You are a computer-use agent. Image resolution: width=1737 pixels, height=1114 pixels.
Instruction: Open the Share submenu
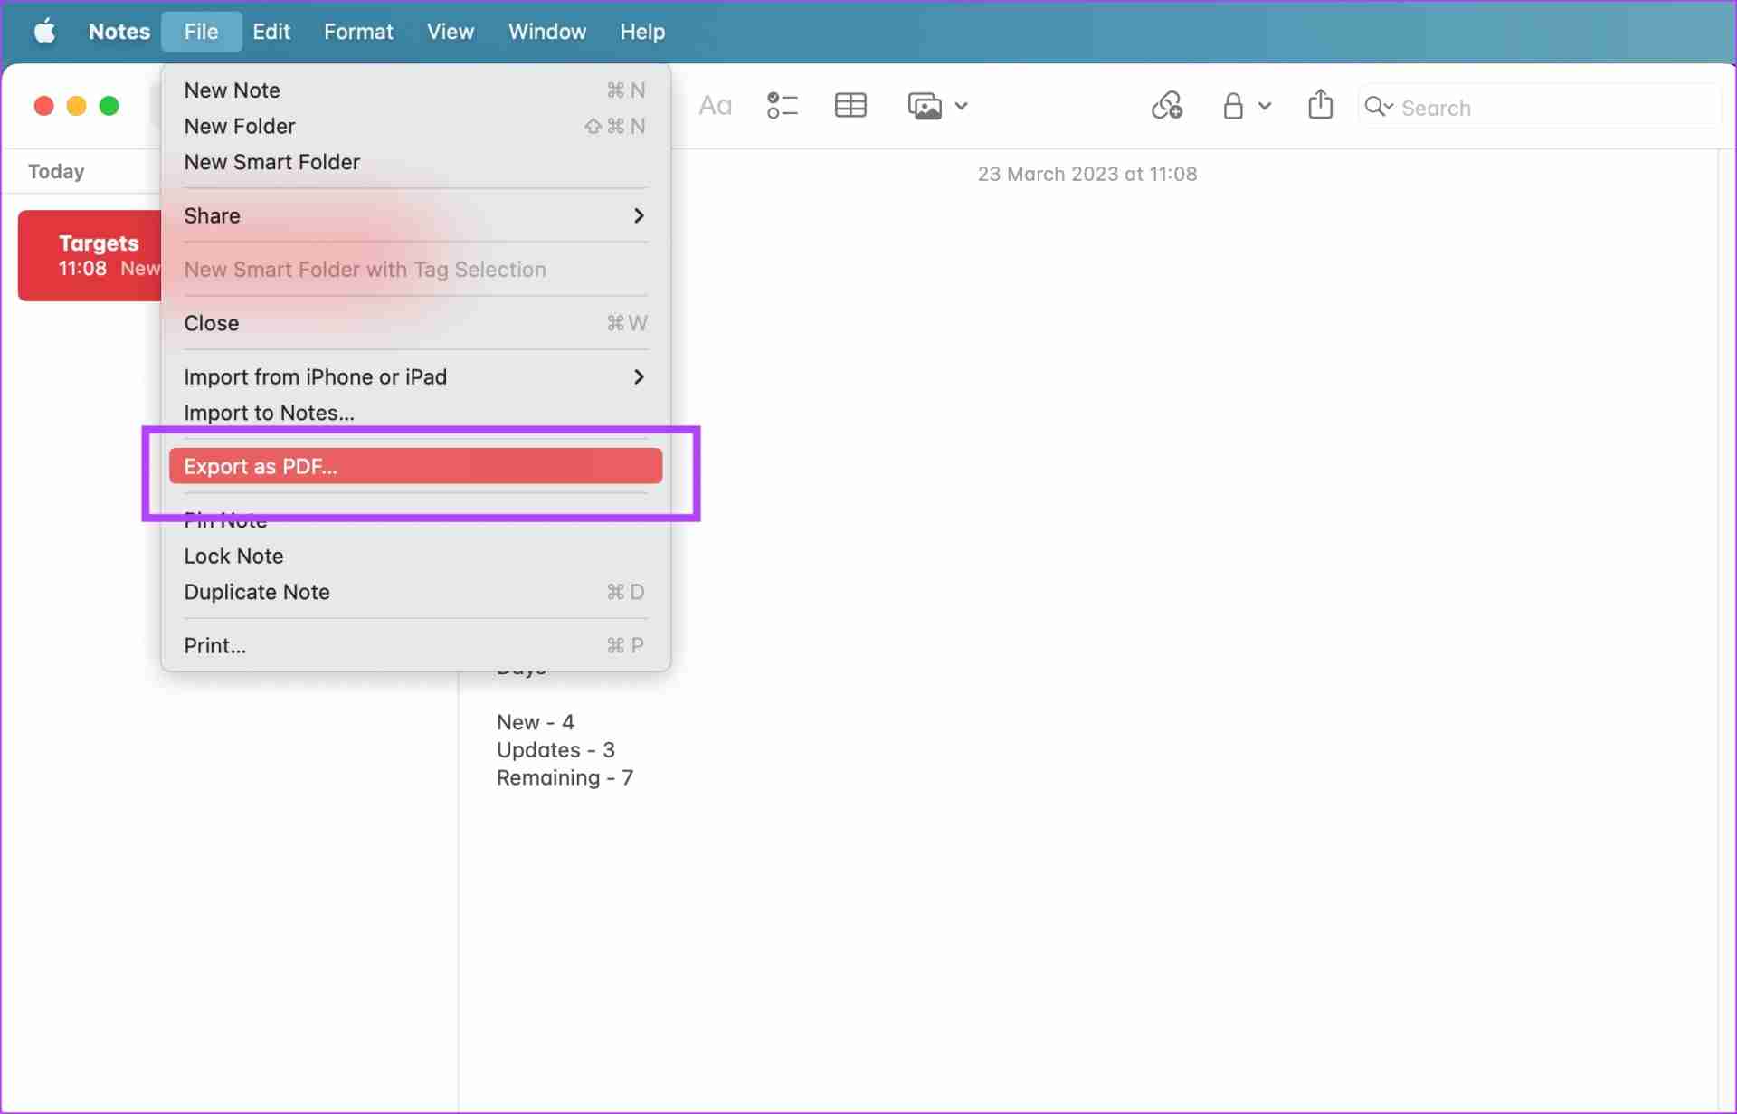pyautogui.click(x=415, y=215)
